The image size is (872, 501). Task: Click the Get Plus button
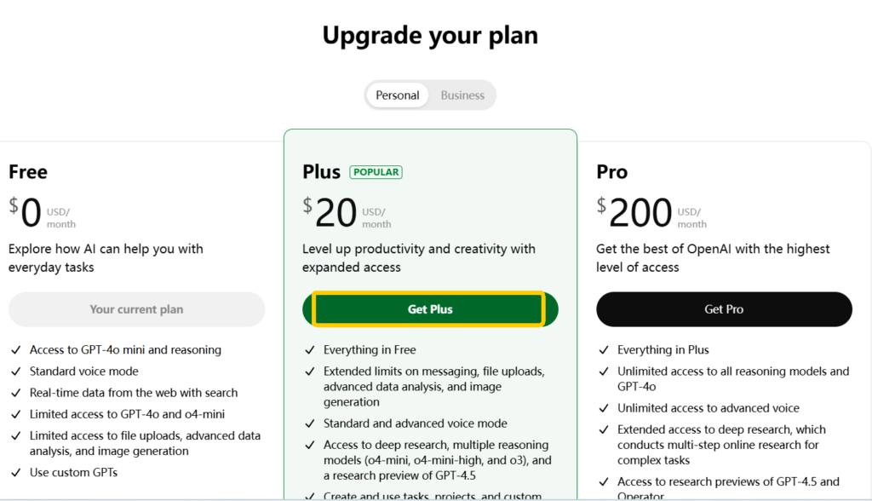point(430,308)
